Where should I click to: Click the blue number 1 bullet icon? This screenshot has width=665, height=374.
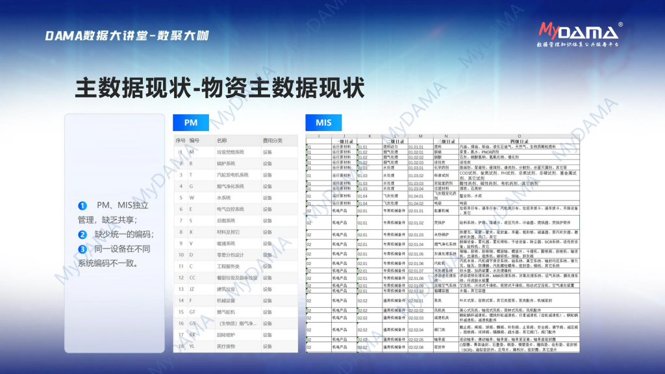click(82, 205)
